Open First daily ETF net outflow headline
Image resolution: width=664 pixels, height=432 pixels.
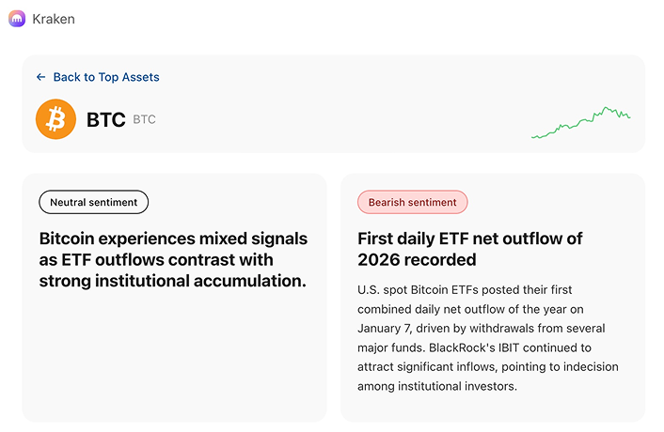[470, 249]
